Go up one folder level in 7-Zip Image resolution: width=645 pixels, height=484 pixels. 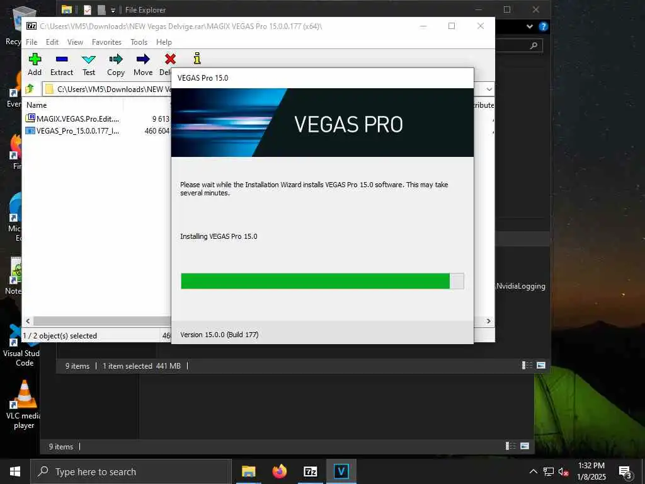click(x=30, y=88)
